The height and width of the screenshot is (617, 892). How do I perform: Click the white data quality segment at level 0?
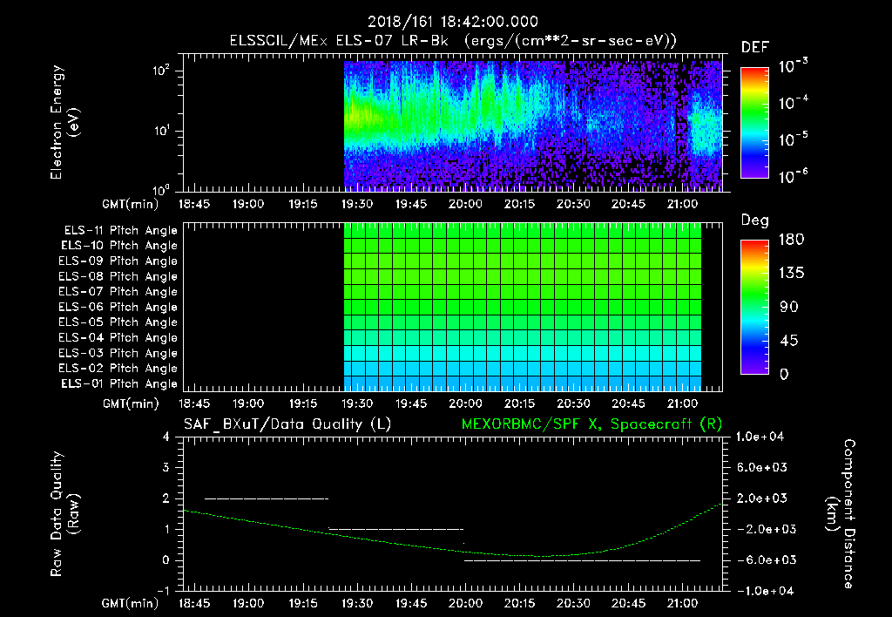point(583,560)
